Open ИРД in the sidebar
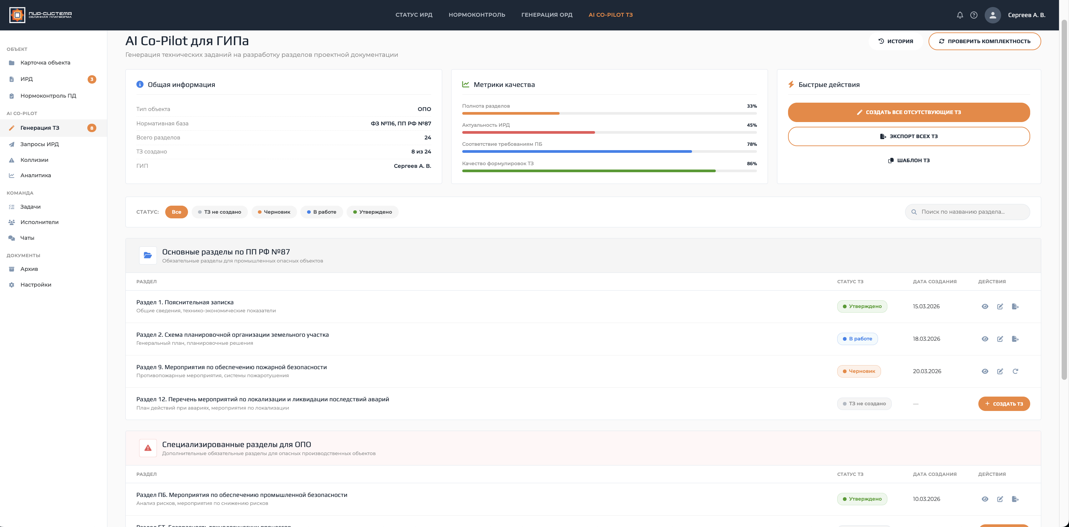1069x527 pixels. pyautogui.click(x=54, y=79)
